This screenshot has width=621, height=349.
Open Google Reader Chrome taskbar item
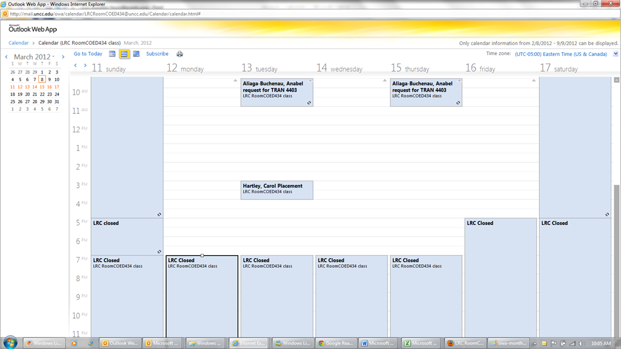[335, 343]
